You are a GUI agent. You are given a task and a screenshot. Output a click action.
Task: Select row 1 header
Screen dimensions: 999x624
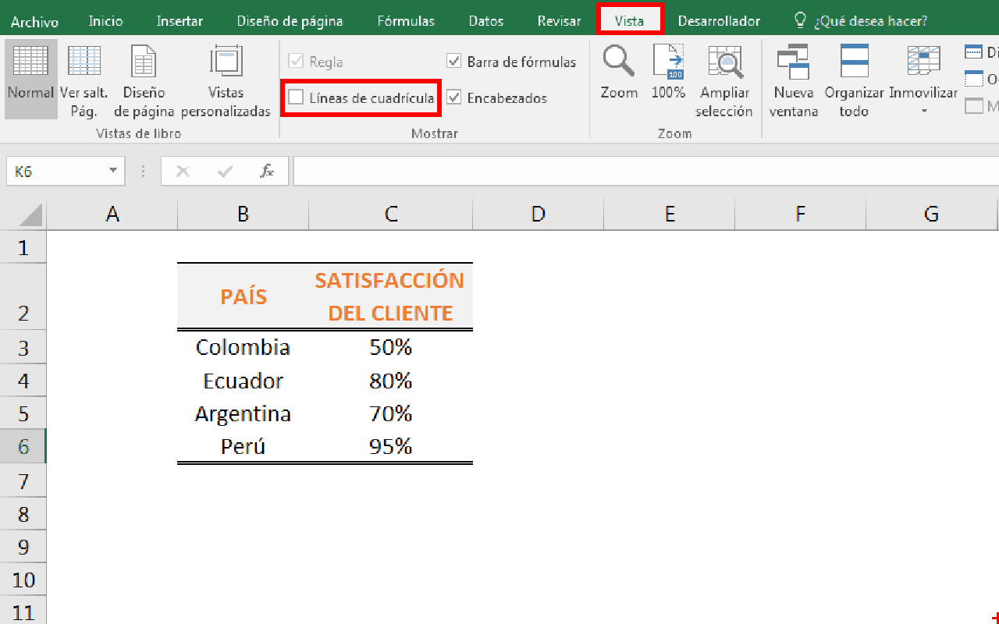pyautogui.click(x=23, y=247)
